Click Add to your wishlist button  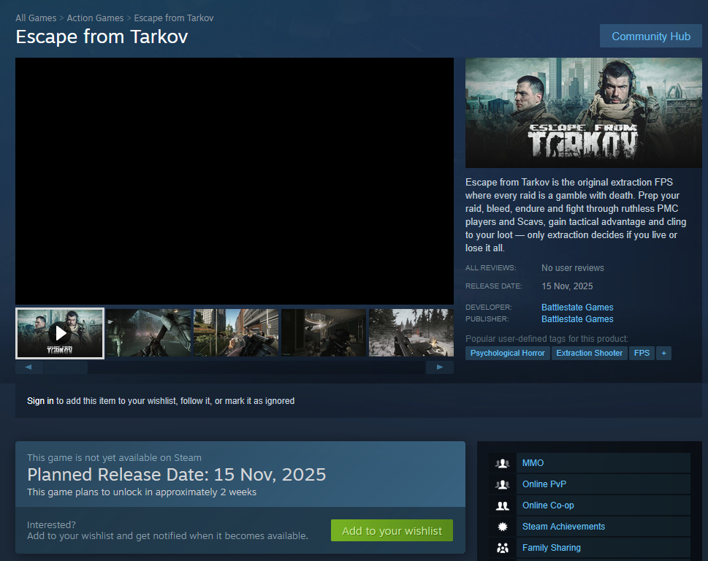click(392, 531)
